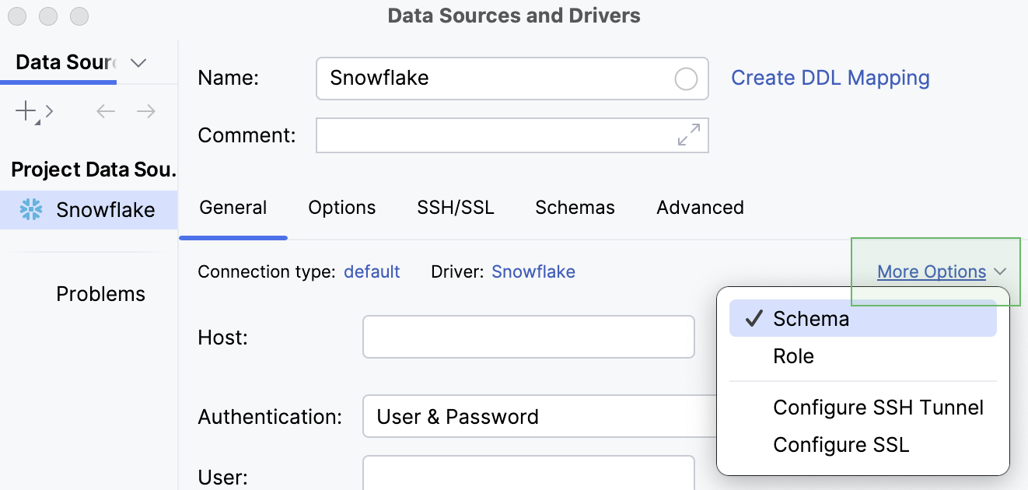Click the back arrow in sidebar toolbar
Image resolution: width=1028 pixels, height=490 pixels.
coord(106,111)
